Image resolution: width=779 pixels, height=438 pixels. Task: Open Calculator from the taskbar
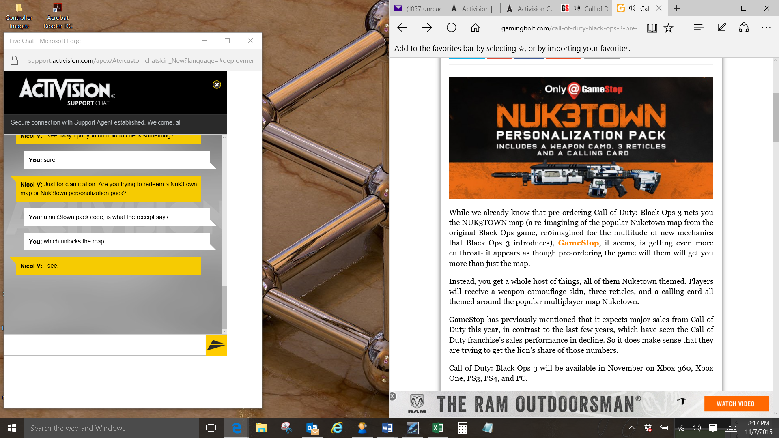tap(463, 428)
